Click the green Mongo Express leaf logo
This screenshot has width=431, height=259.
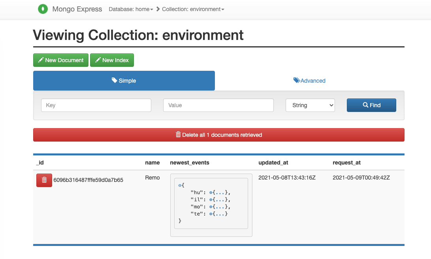43,9
